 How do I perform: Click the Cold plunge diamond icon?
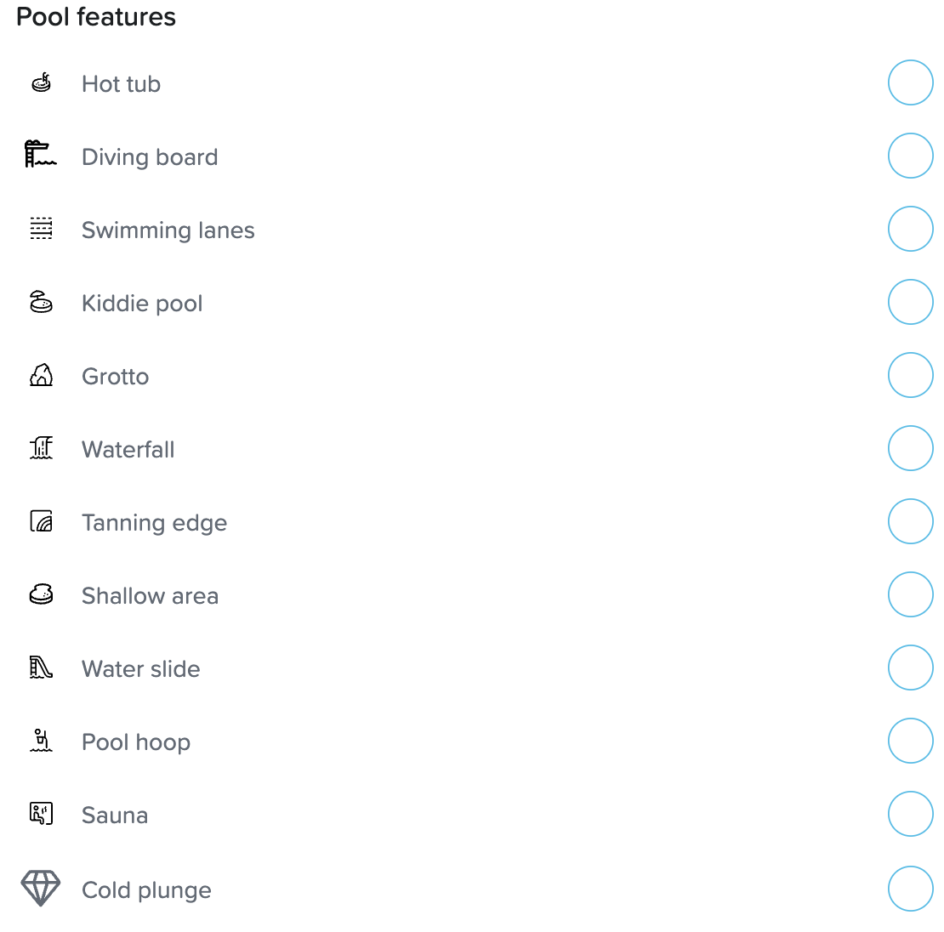[x=41, y=889]
